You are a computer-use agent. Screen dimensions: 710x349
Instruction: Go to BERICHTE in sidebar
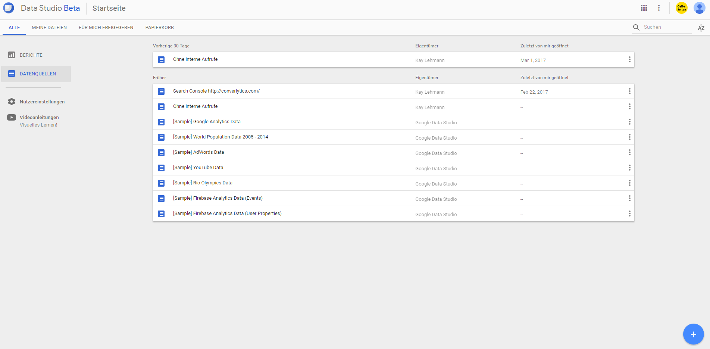(x=31, y=55)
